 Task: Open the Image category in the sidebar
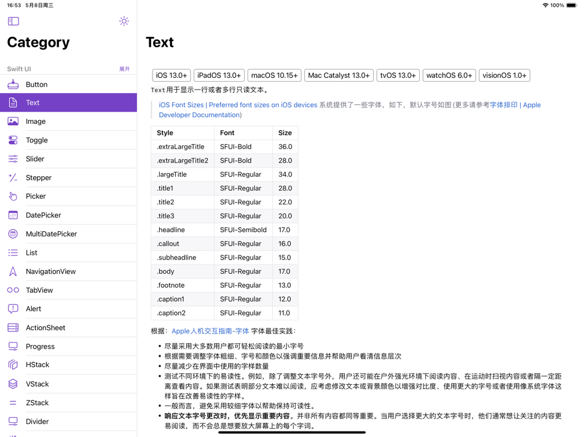[x=35, y=121]
